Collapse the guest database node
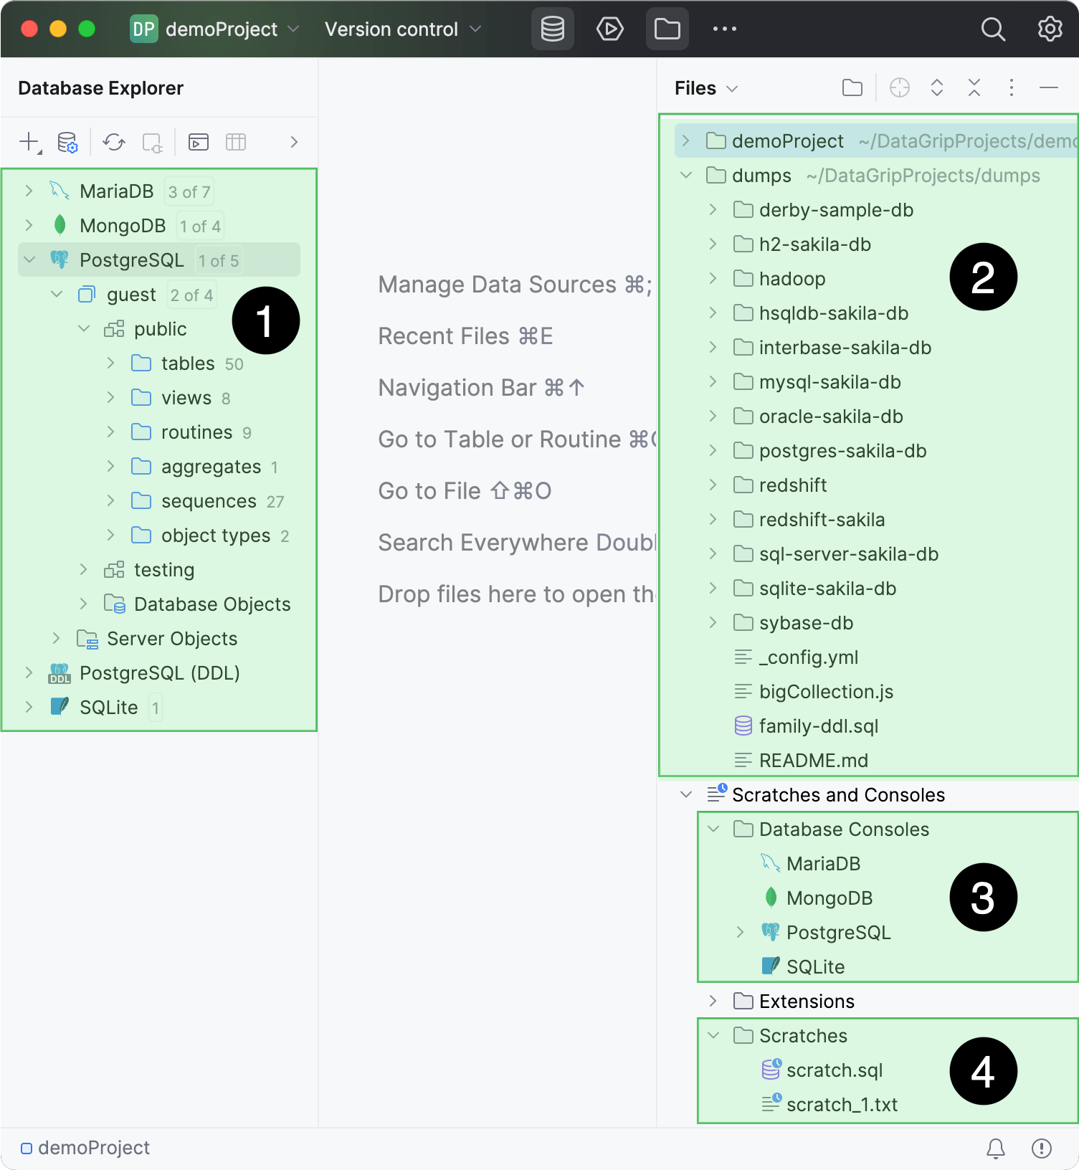The height and width of the screenshot is (1170, 1079). (57, 294)
